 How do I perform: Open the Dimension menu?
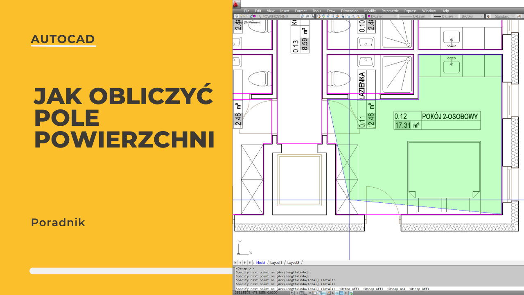click(x=350, y=11)
